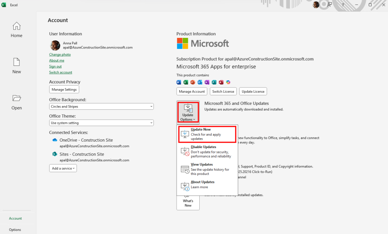Click the What's New button

click(188, 203)
